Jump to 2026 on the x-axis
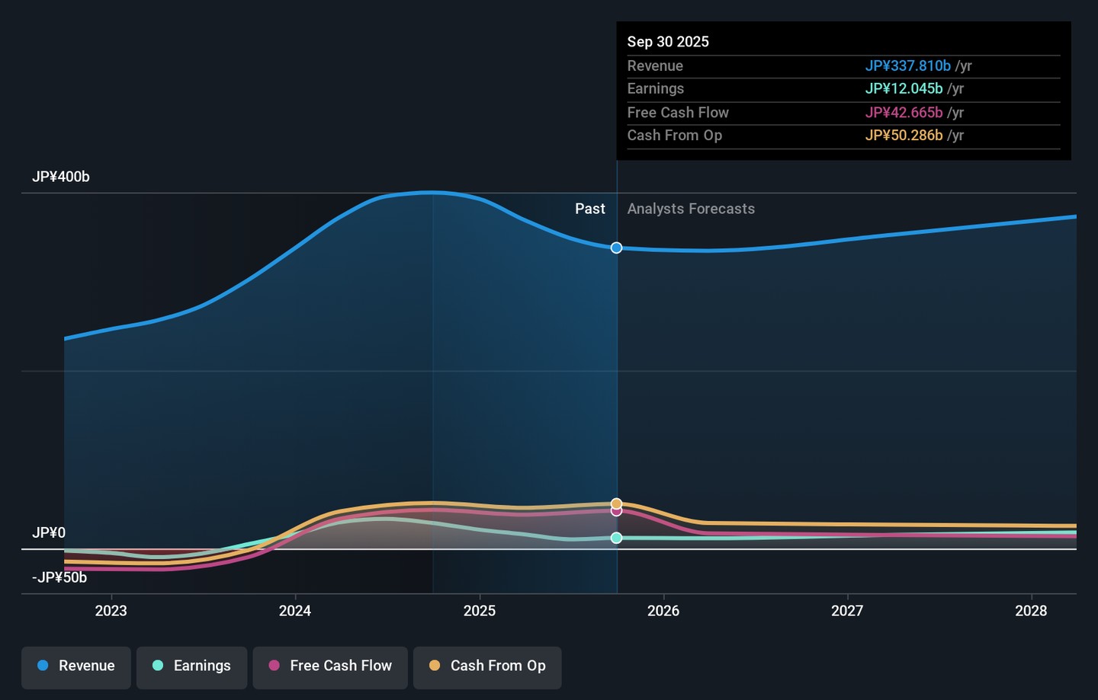 click(x=663, y=611)
